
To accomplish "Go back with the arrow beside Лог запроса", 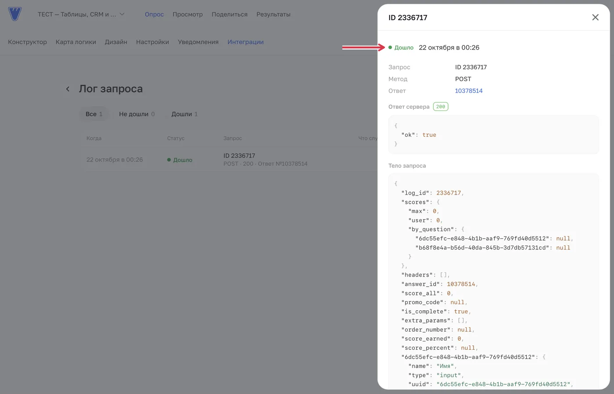I will tap(68, 89).
